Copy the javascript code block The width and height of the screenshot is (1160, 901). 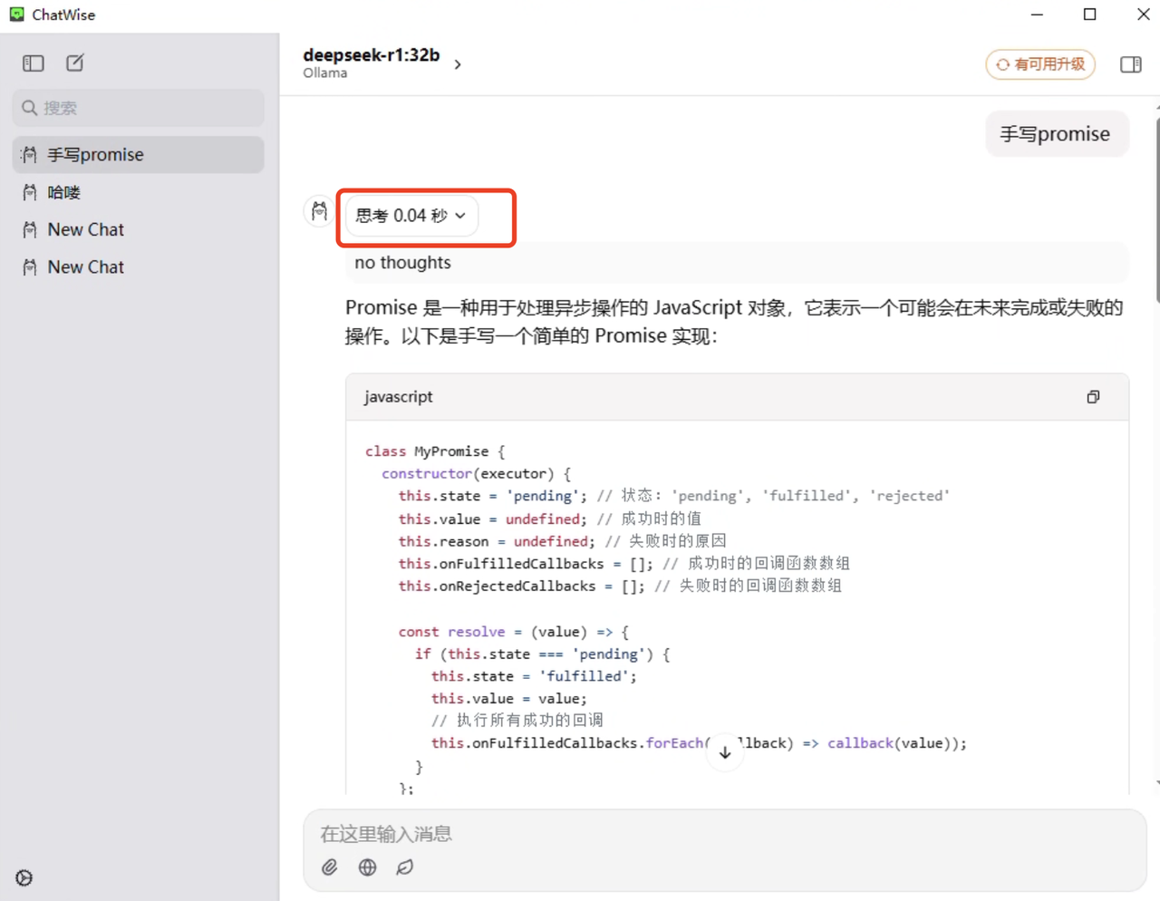coord(1094,397)
